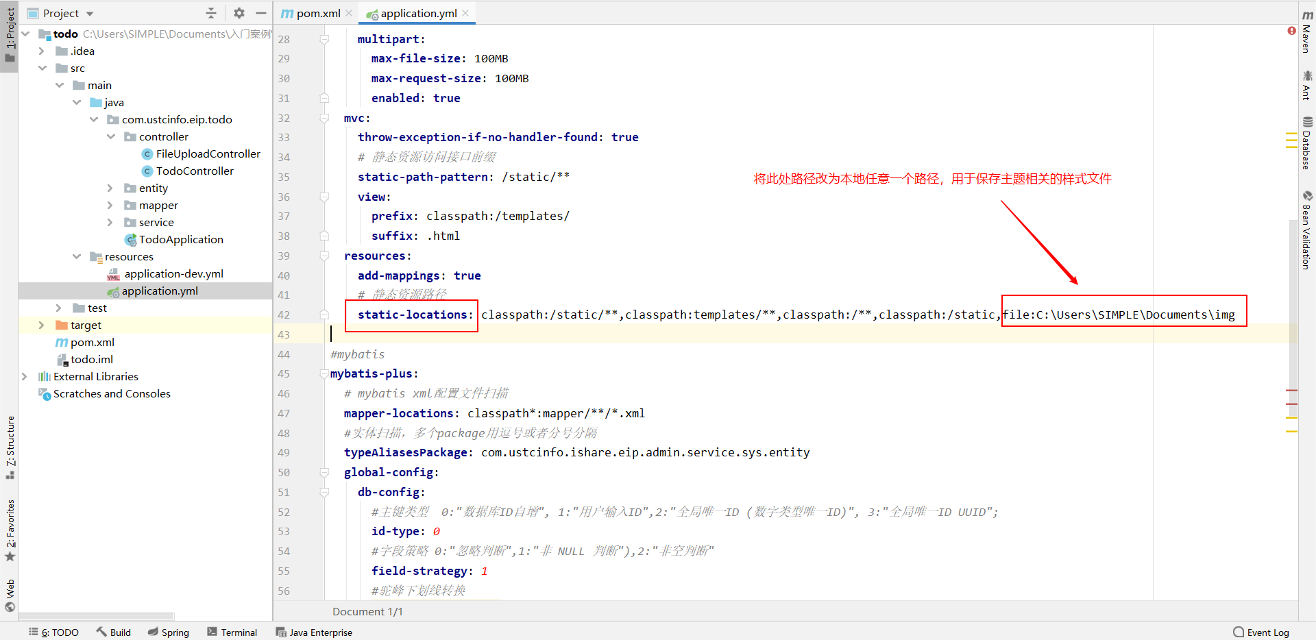Expand the .idea folder

42,51
